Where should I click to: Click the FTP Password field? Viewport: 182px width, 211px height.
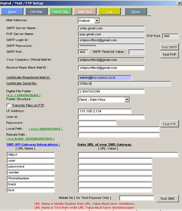[97, 123]
